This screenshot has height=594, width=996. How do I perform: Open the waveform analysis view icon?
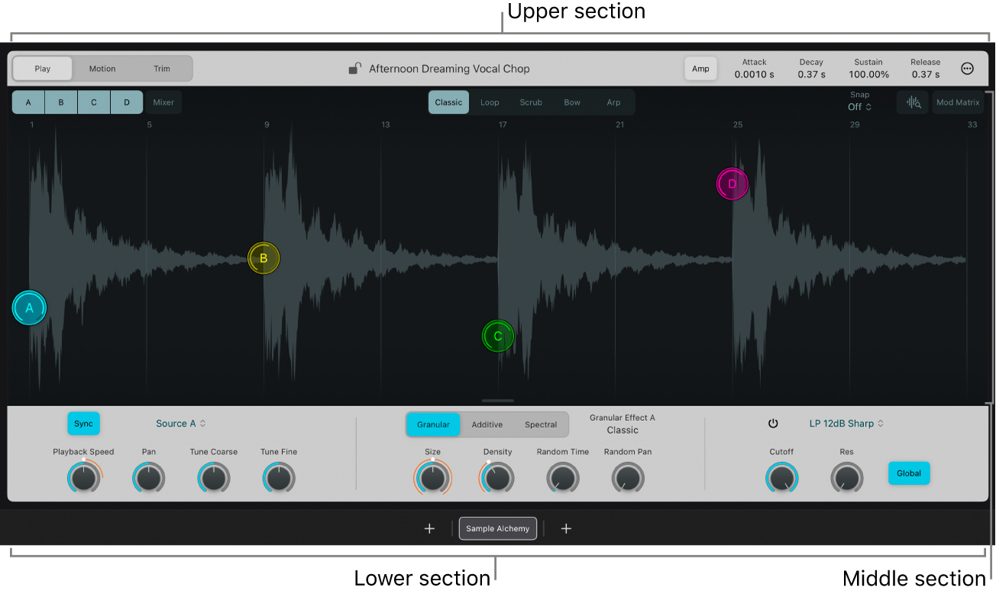click(912, 102)
